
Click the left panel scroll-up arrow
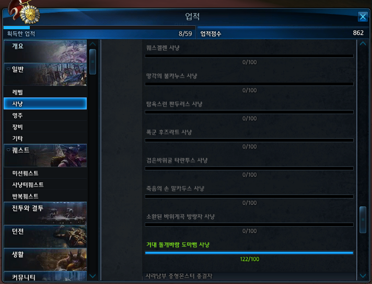tap(93, 44)
